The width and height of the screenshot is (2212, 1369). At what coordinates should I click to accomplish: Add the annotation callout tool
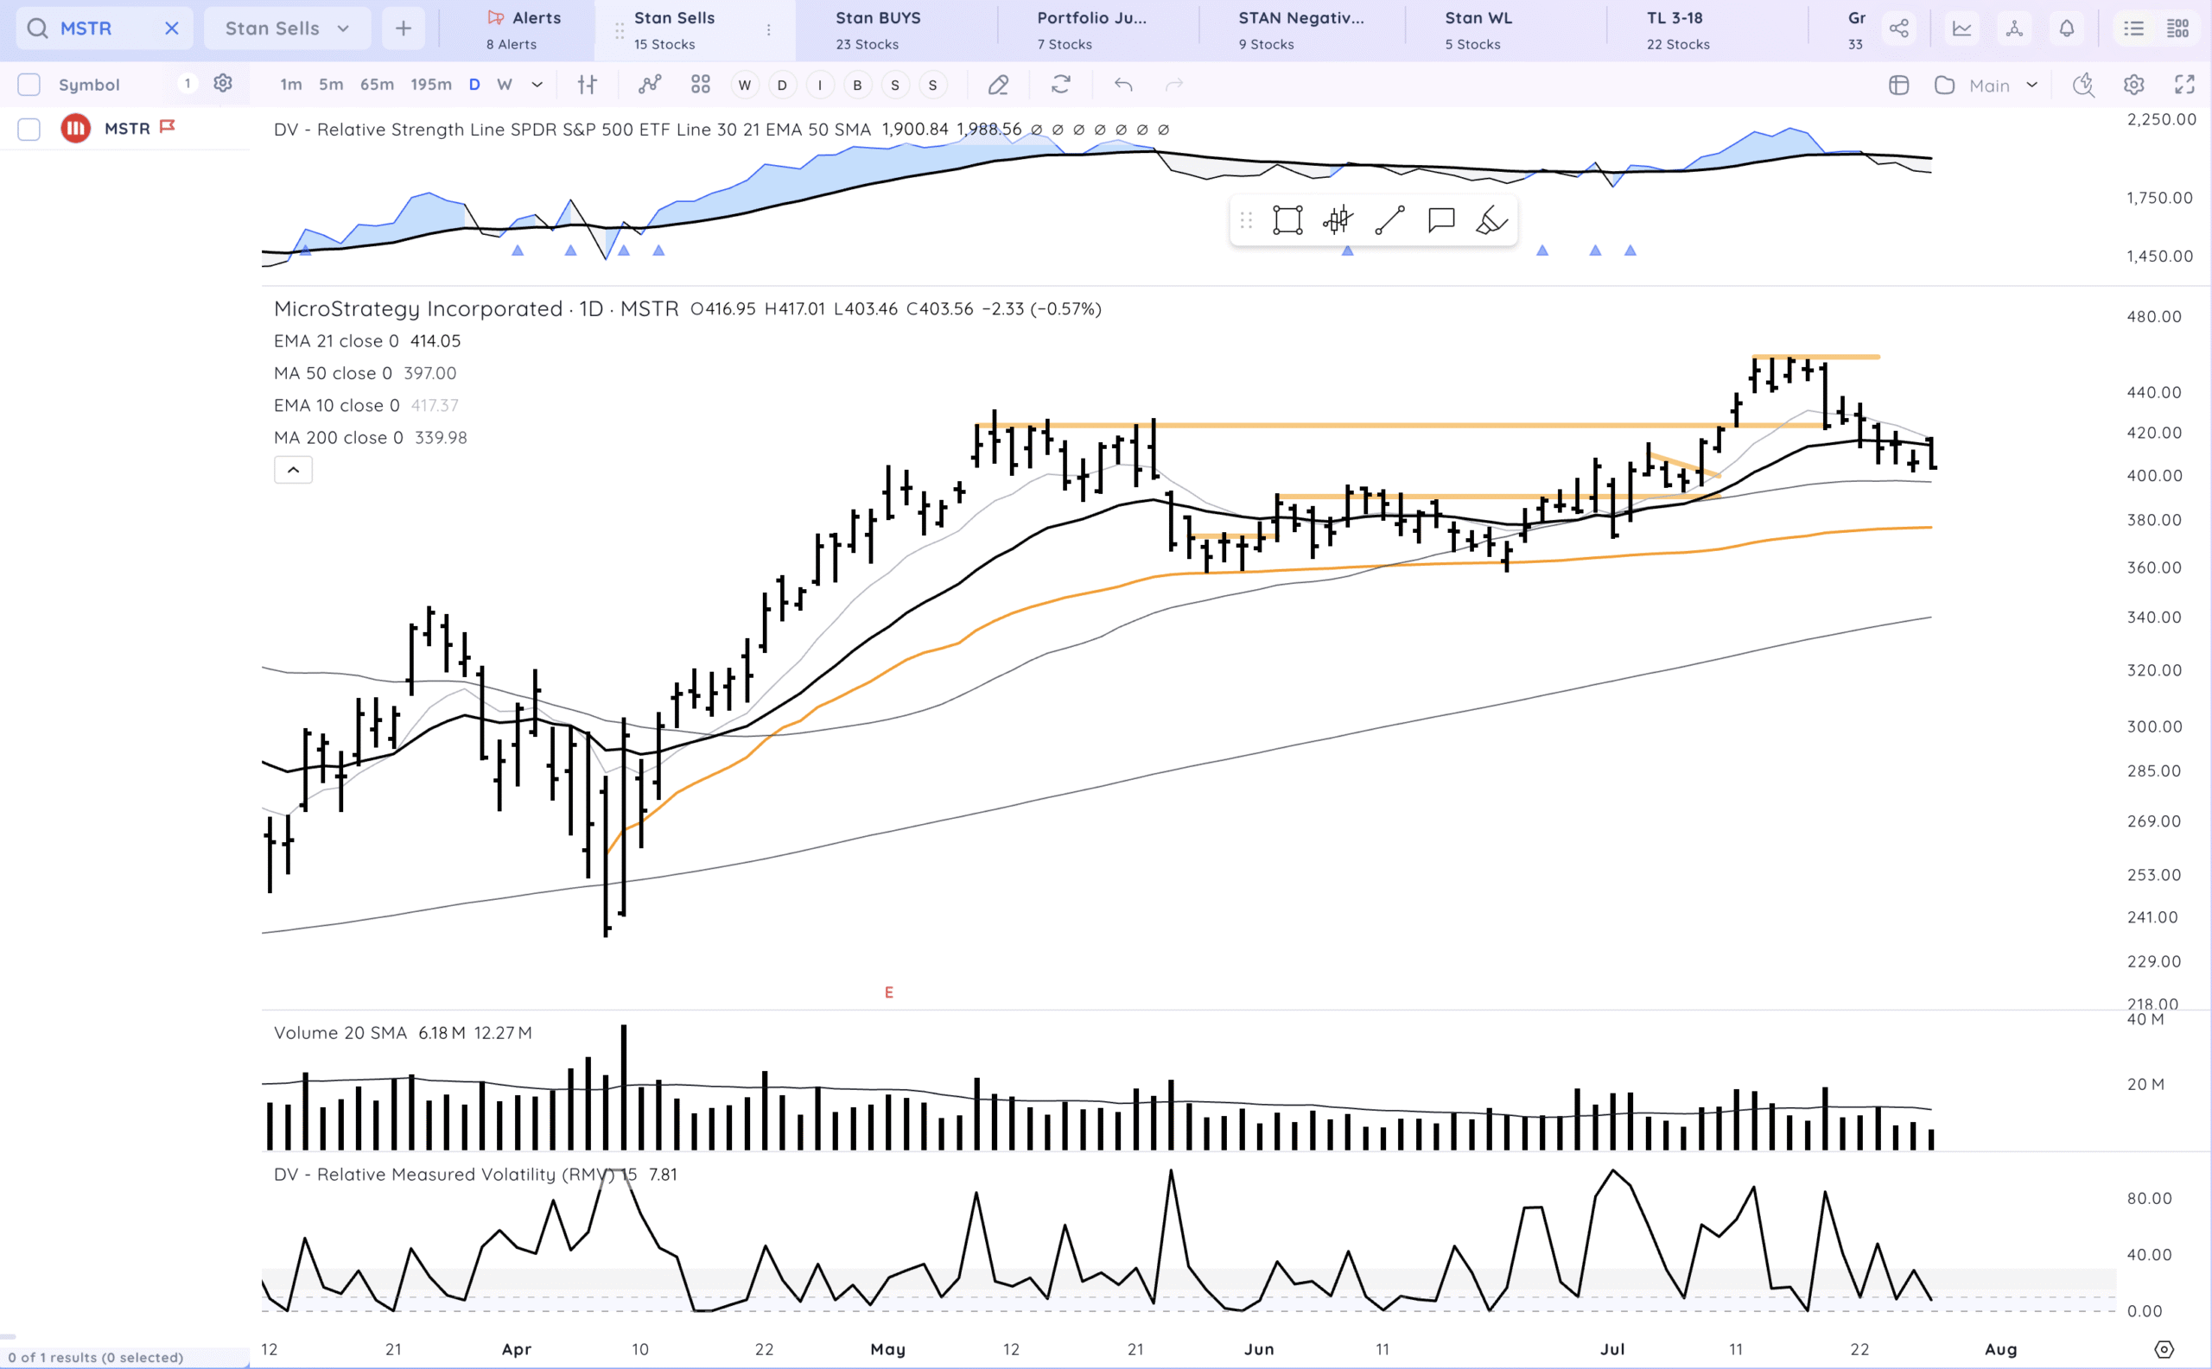[x=1440, y=220]
